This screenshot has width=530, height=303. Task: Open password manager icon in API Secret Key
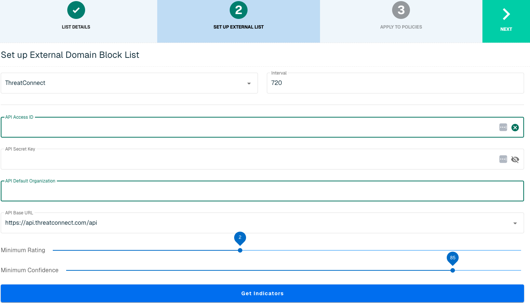point(503,159)
